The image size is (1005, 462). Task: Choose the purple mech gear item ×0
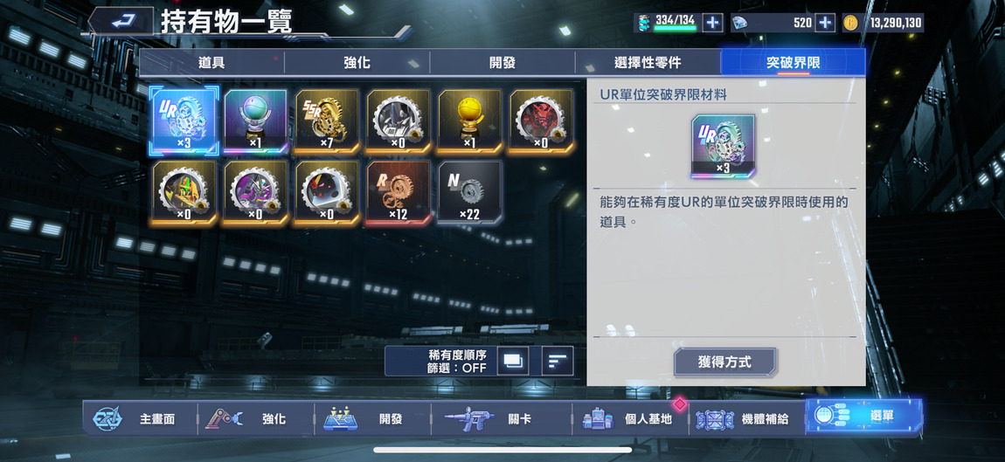click(x=255, y=192)
